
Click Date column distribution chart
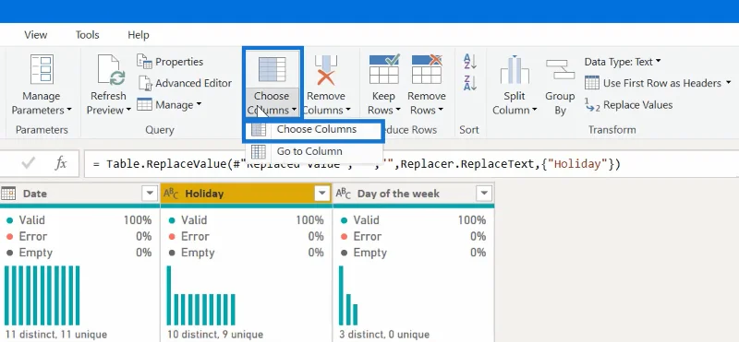click(x=42, y=295)
